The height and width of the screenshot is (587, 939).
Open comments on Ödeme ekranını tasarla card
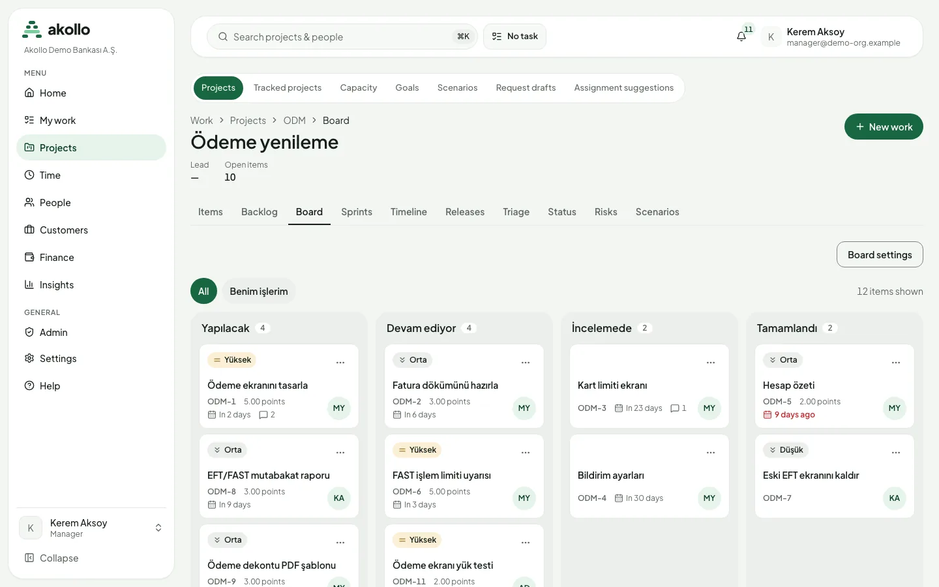pyautogui.click(x=267, y=415)
